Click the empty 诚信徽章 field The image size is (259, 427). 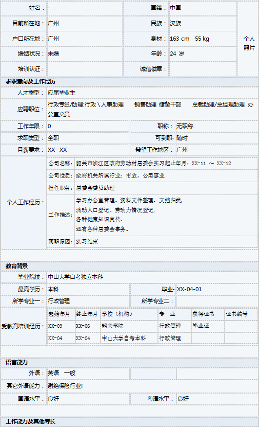[x=203, y=69]
